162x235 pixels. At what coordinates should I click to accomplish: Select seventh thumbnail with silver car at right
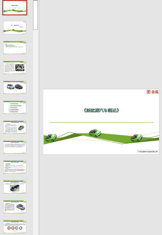(15, 127)
